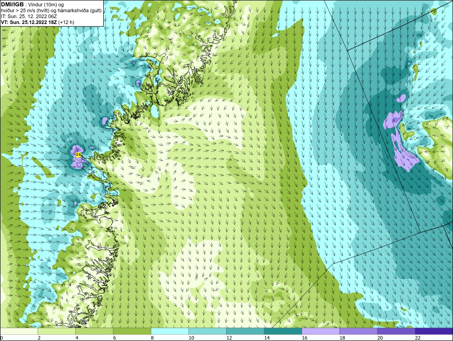Select the darkest purple legend swatch above 22
The height and width of the screenshot is (341, 453).
434,331
